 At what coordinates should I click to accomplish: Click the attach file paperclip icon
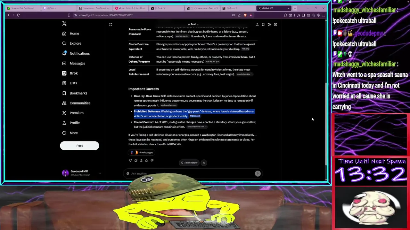[x=127, y=173]
